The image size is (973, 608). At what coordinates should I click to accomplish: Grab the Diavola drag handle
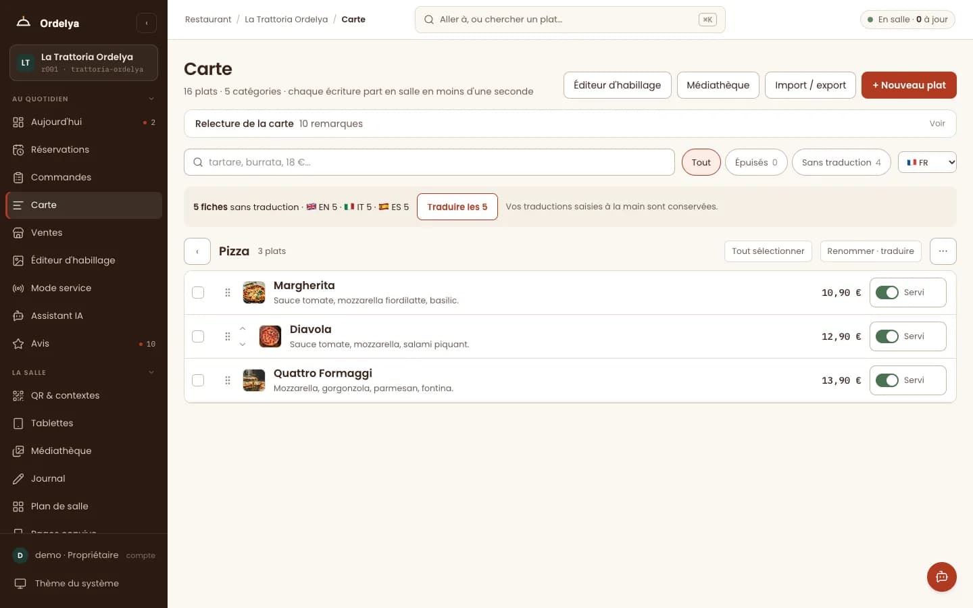pyautogui.click(x=228, y=336)
